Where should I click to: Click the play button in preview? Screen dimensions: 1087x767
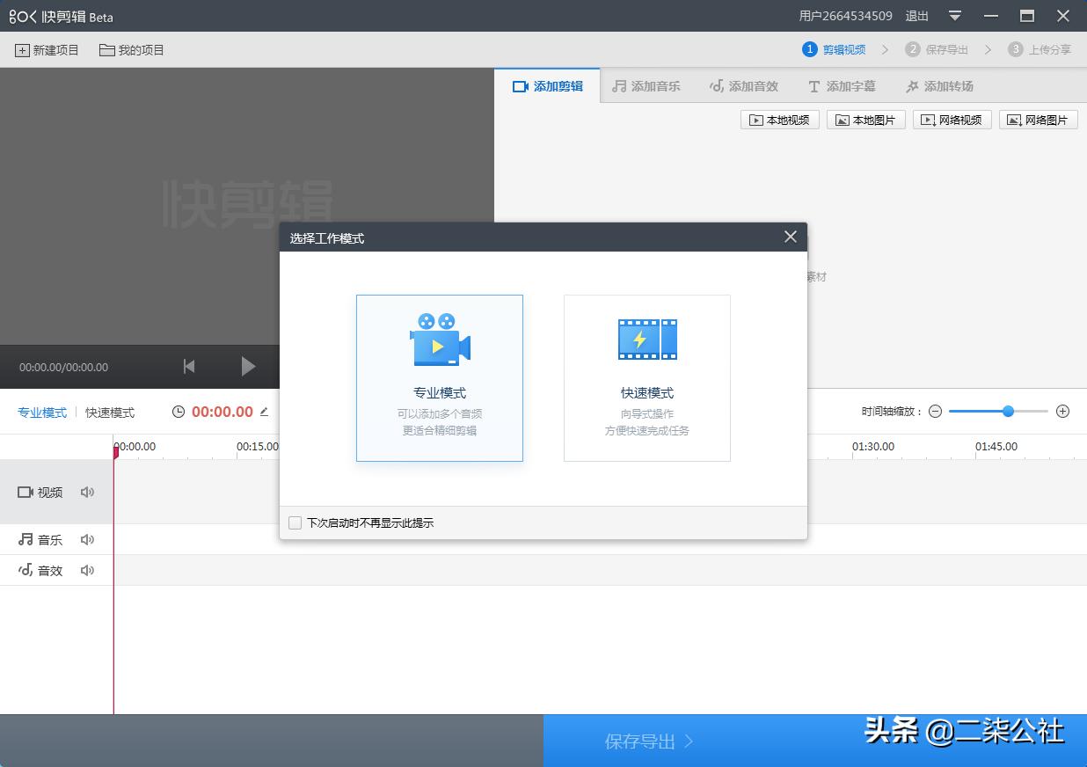point(248,367)
